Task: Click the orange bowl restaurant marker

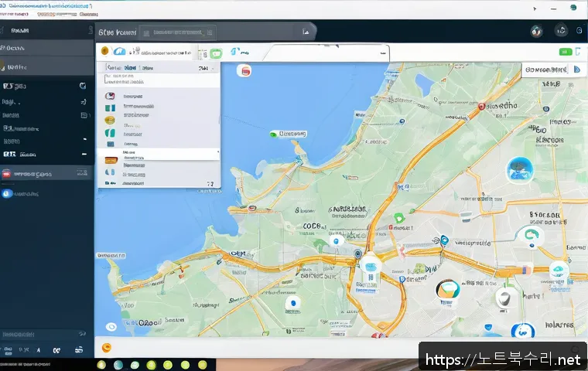Action: click(448, 290)
